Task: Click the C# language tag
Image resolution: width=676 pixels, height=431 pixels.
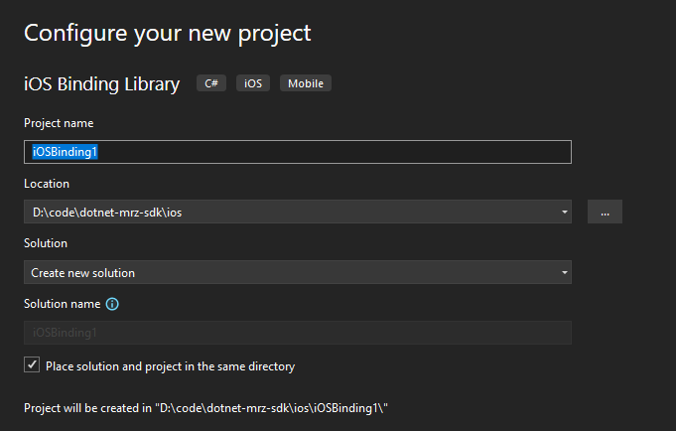Action: 211,83
